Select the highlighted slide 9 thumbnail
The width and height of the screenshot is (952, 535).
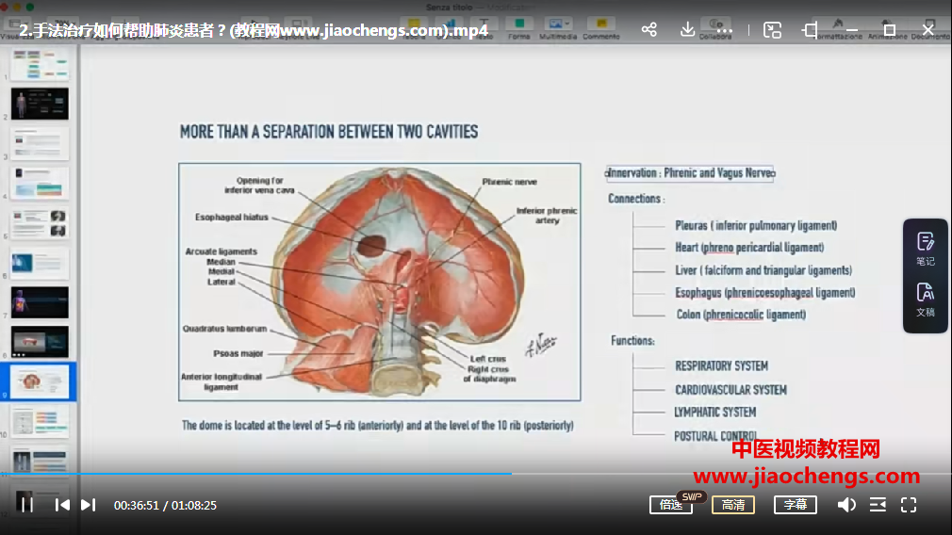[x=40, y=381]
